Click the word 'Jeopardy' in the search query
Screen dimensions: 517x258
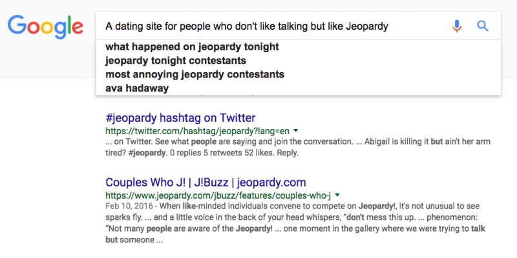tap(367, 26)
